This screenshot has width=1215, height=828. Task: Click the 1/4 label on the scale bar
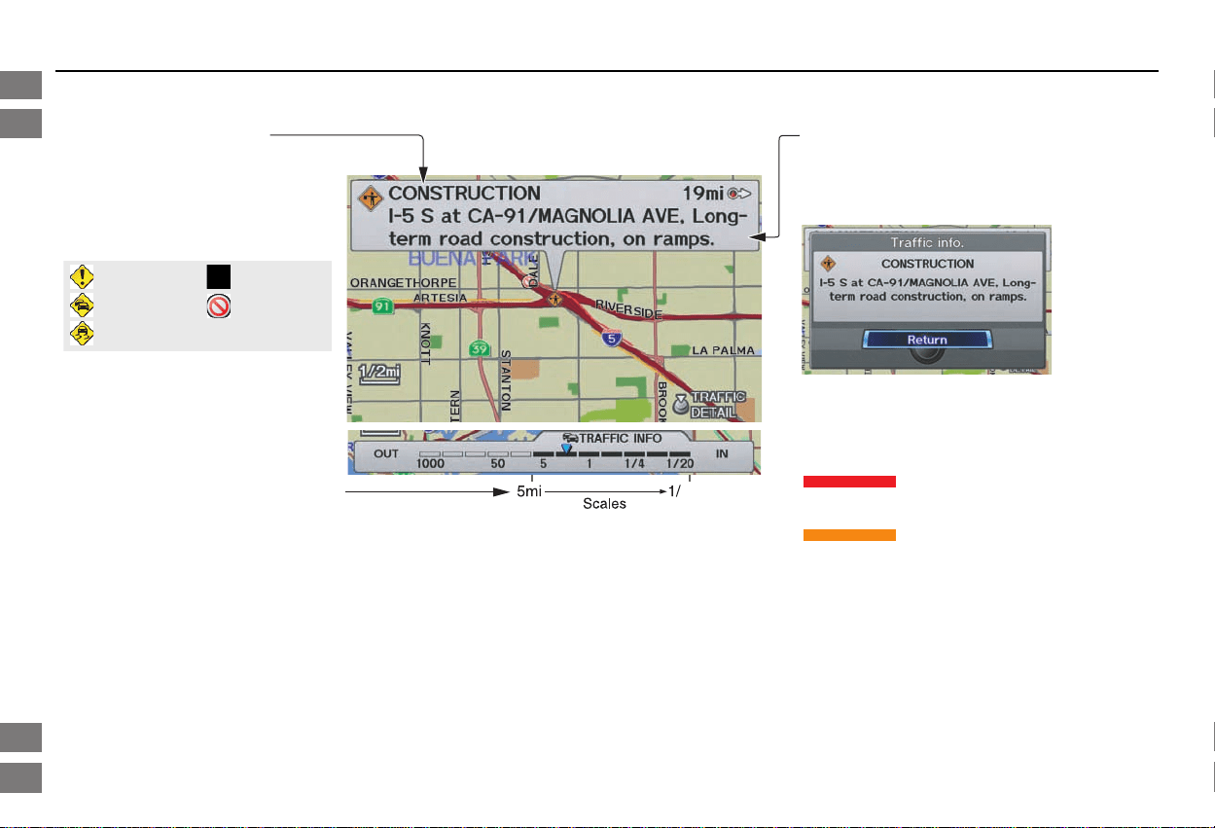[x=635, y=465]
